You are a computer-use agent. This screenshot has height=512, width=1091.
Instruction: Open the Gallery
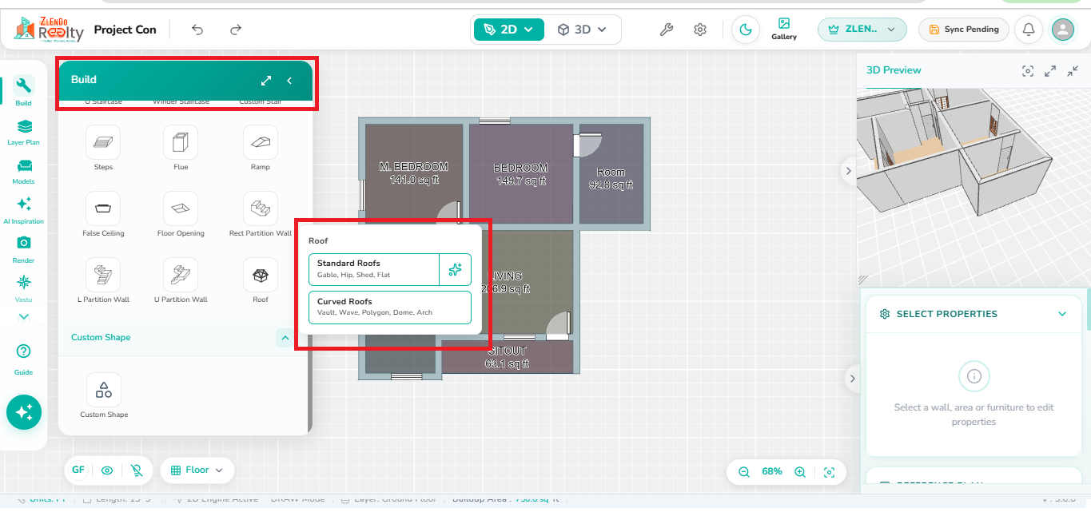(x=784, y=29)
